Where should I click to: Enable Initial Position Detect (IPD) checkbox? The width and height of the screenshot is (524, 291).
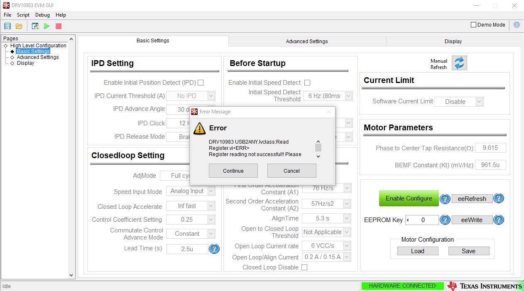201,83
